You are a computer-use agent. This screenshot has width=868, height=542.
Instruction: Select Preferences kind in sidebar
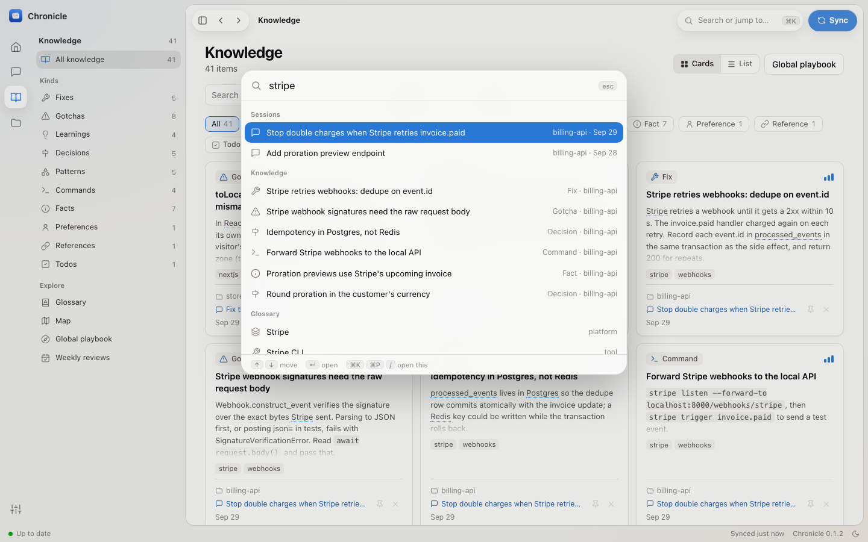click(x=108, y=227)
